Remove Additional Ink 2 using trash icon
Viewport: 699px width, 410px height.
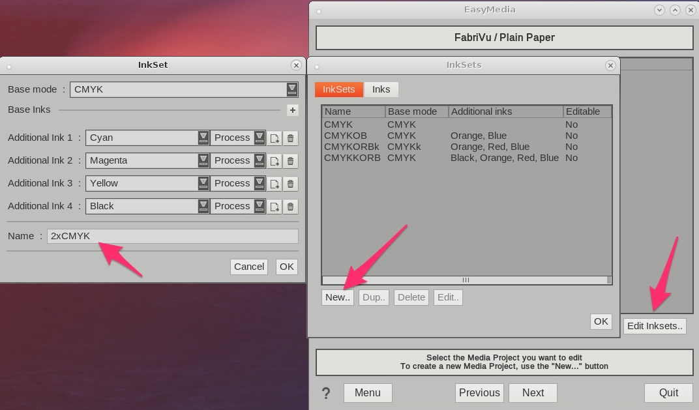291,161
